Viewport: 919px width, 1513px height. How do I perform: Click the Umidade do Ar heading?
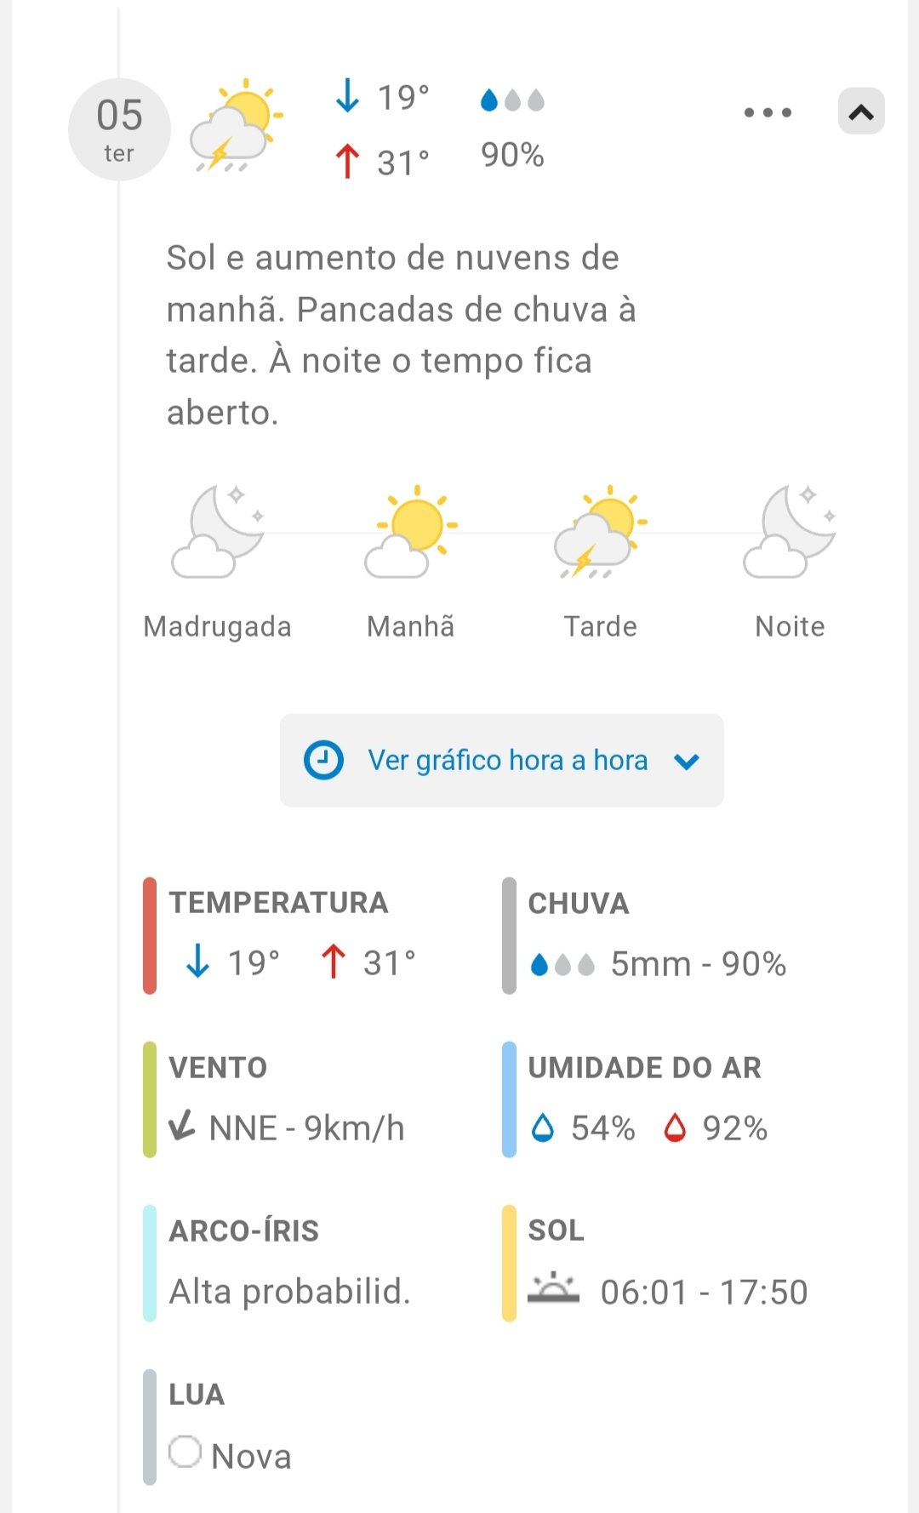(644, 1067)
